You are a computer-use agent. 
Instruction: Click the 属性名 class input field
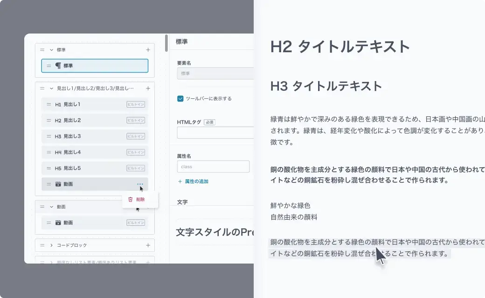click(x=213, y=167)
